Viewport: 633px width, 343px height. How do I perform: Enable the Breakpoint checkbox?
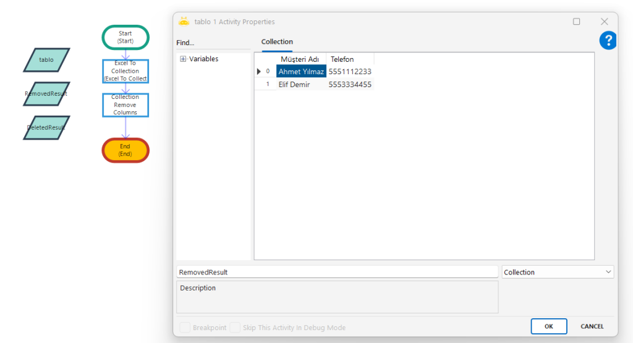[185, 328]
